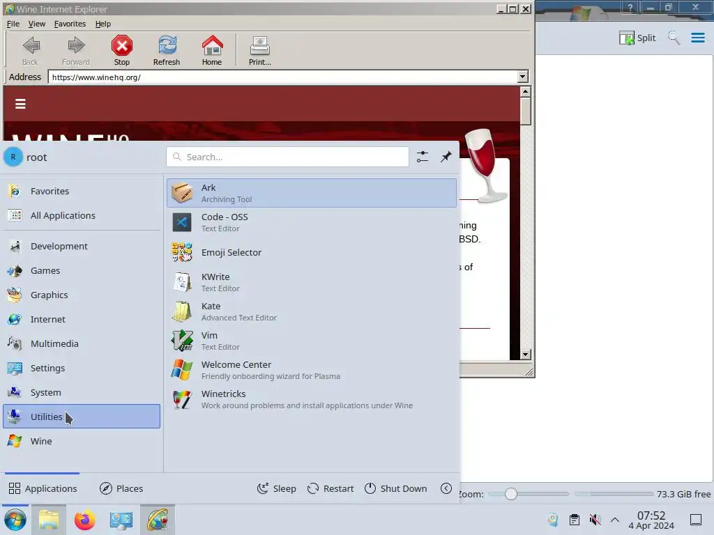Open Print dialog from toolbar
Screen dimensions: 714x535
coord(259,50)
